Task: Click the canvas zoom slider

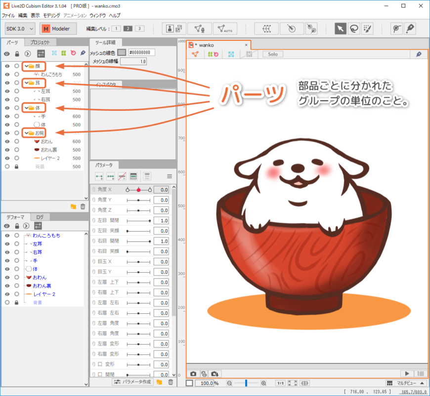Action: (246, 383)
